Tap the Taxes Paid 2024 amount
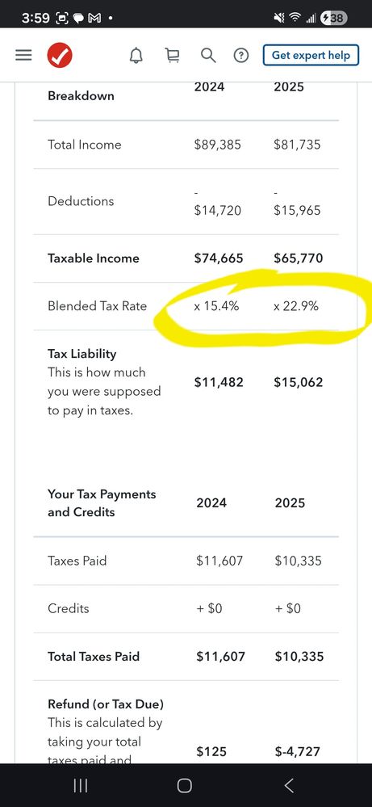372x807 pixels. [x=220, y=561]
